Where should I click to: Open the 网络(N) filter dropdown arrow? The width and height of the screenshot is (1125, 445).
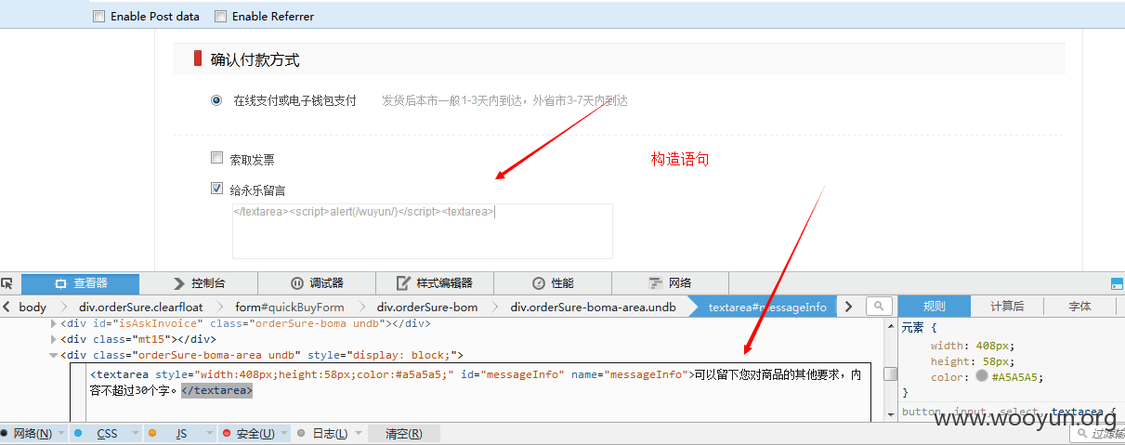point(61,434)
